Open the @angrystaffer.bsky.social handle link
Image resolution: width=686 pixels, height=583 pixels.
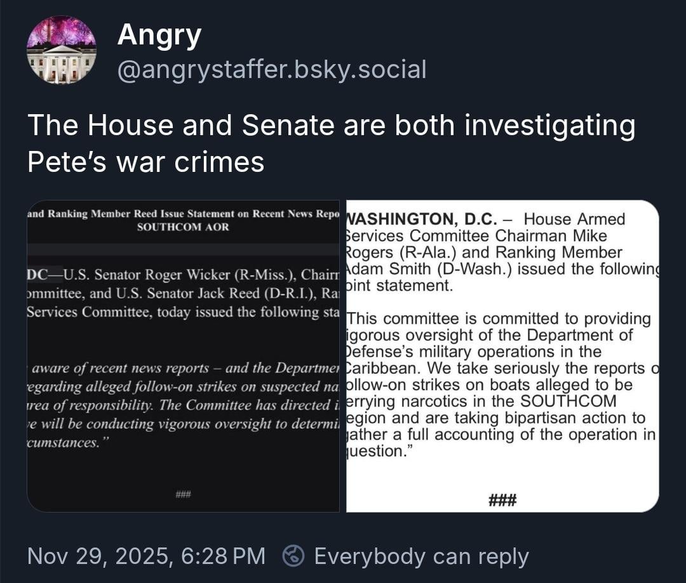272,69
